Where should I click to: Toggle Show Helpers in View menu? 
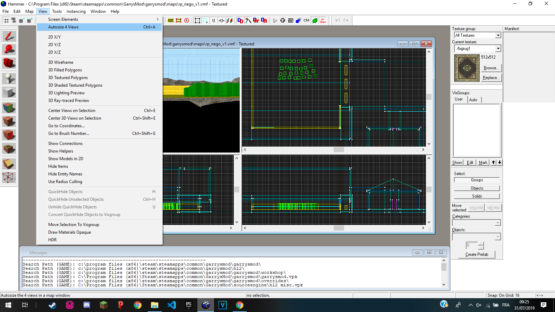point(100,151)
